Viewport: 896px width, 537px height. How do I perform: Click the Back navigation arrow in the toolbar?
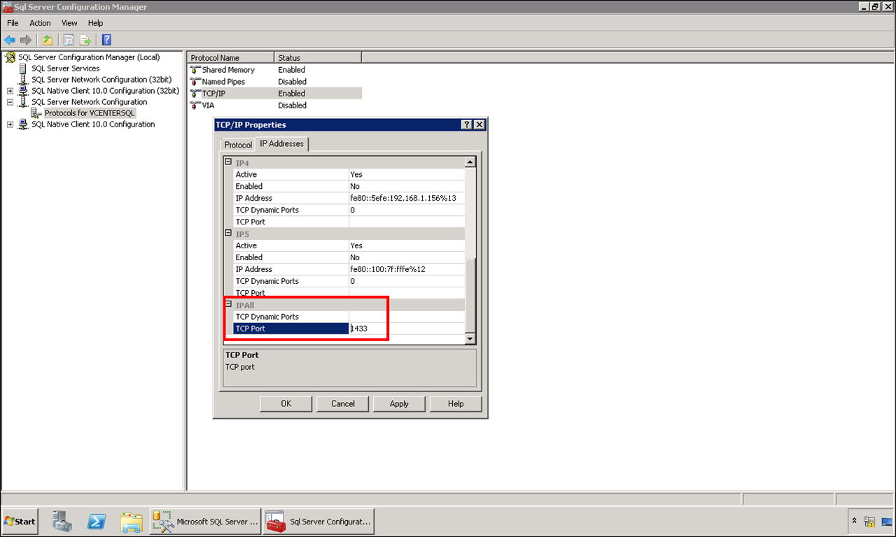coord(10,39)
